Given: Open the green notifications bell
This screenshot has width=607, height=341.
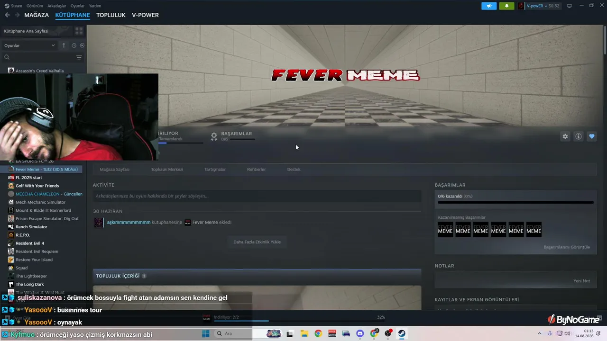Looking at the screenshot, I should 506,6.
